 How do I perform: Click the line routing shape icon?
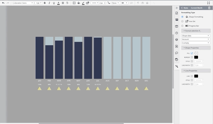[x=109, y=3]
